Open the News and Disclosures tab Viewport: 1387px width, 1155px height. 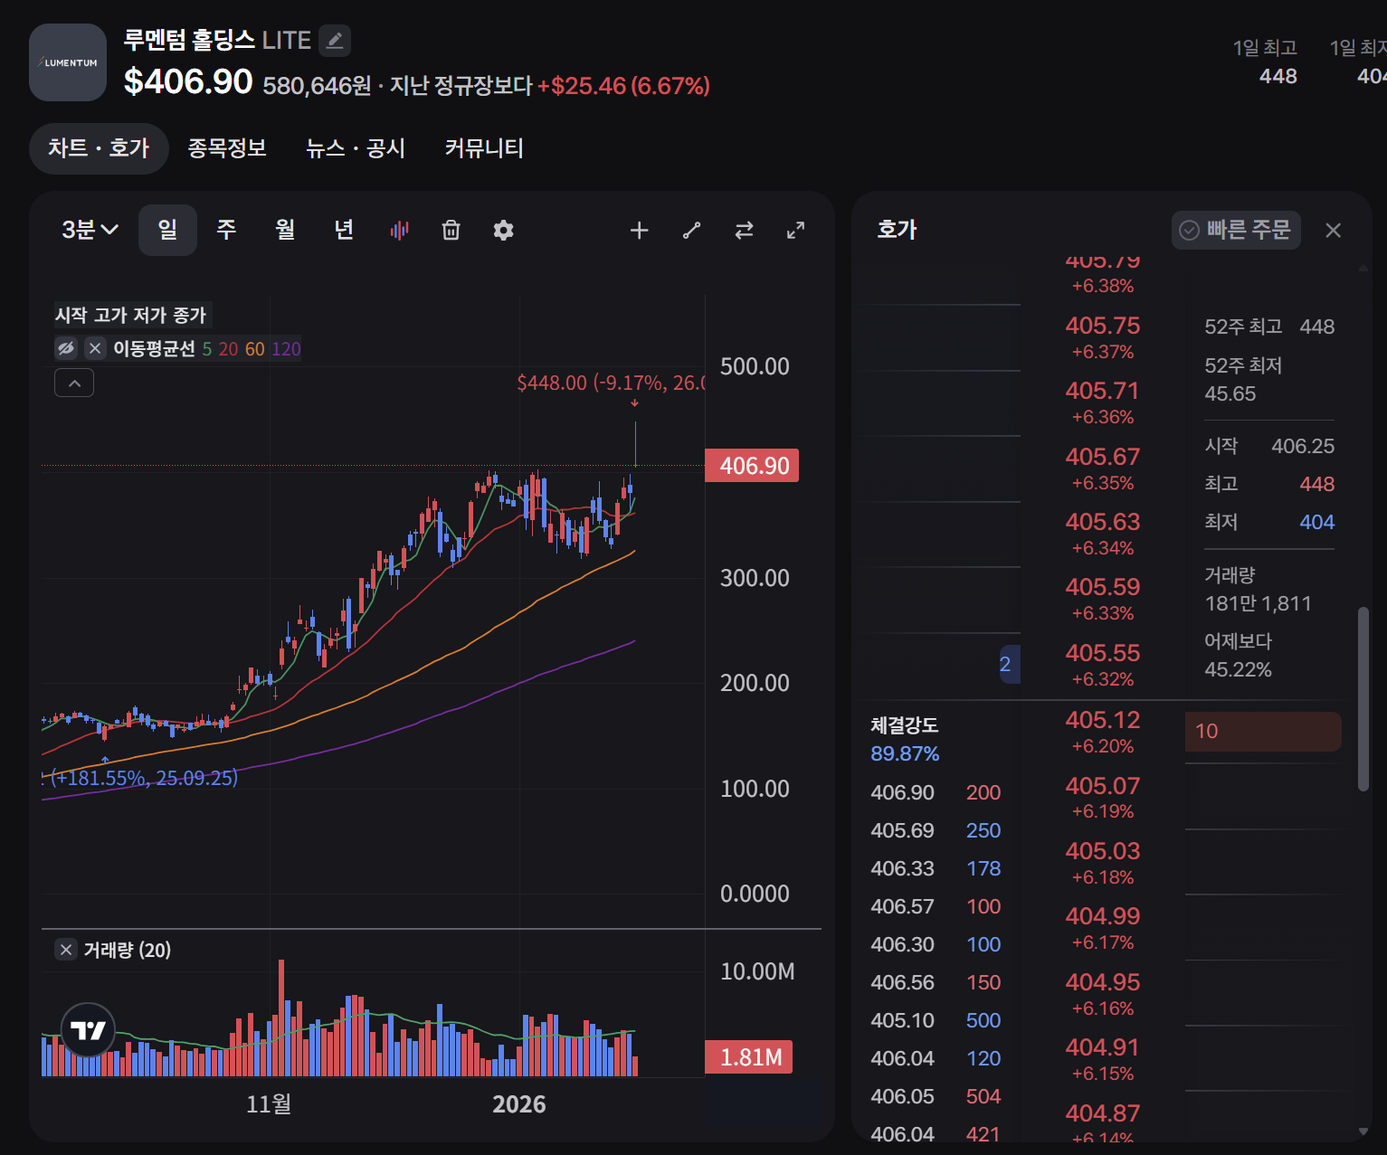(356, 148)
